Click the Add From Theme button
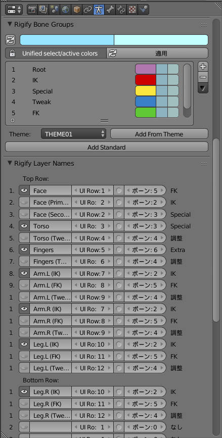This screenshot has height=438, width=222. tap(159, 134)
